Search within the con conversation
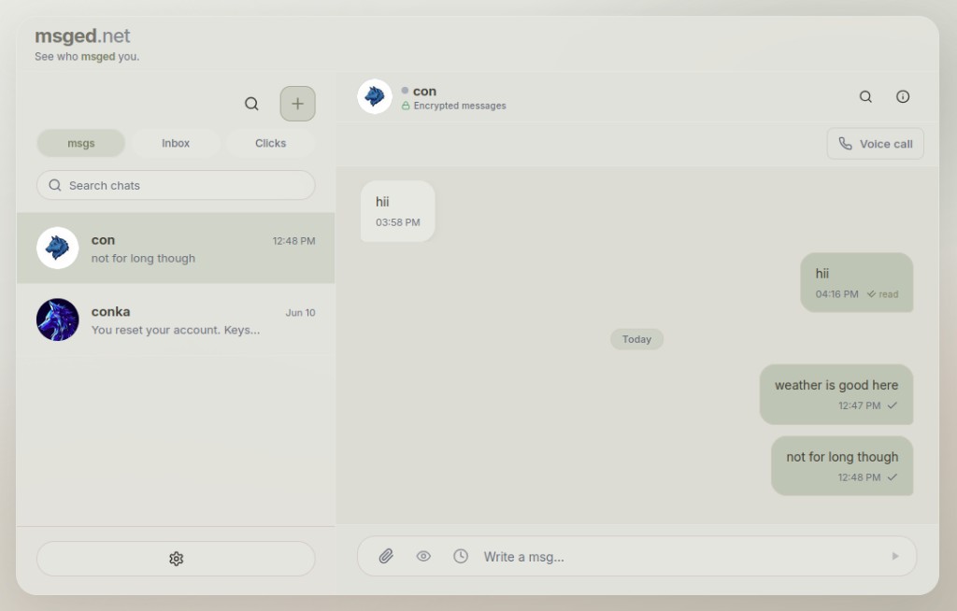 (x=865, y=96)
